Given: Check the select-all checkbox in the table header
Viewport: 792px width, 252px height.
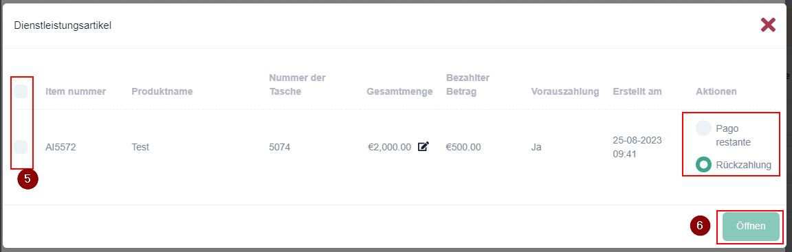Looking at the screenshot, I should tap(21, 91).
